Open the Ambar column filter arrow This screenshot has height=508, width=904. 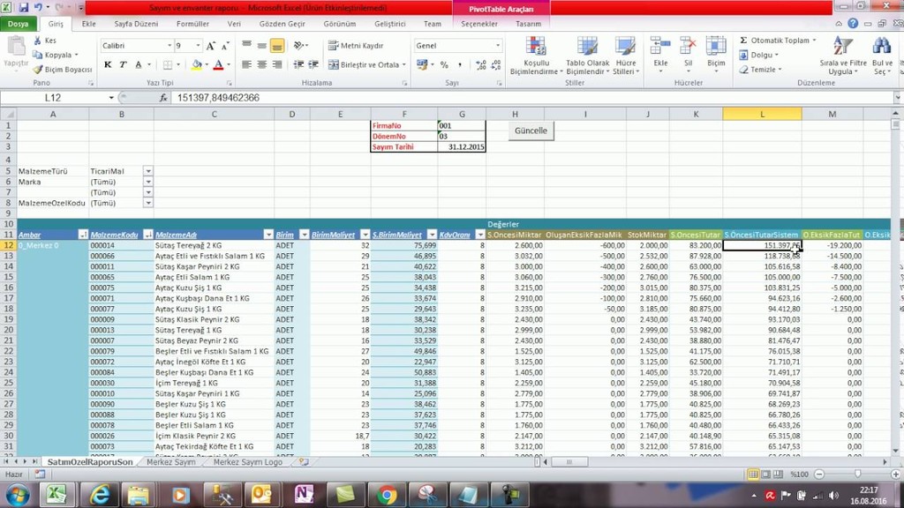click(x=83, y=235)
